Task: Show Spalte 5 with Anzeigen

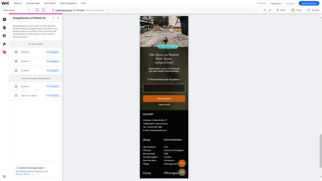Action: 53,61
